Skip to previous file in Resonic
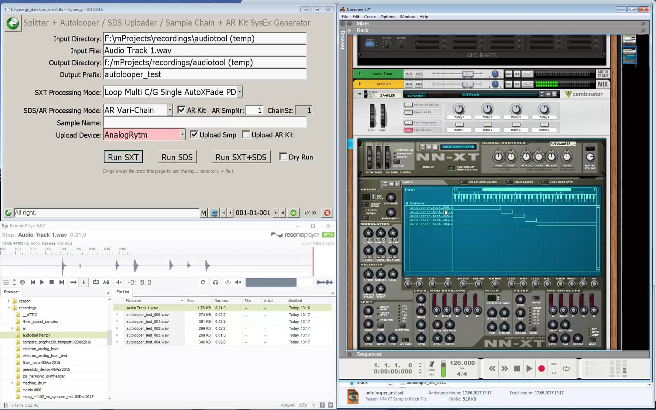 pyautogui.click(x=33, y=282)
